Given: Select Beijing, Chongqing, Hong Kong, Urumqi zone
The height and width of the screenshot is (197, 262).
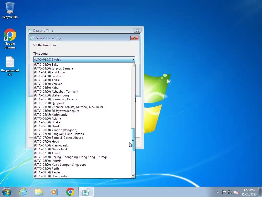Looking at the screenshot, I should (x=82, y=157).
